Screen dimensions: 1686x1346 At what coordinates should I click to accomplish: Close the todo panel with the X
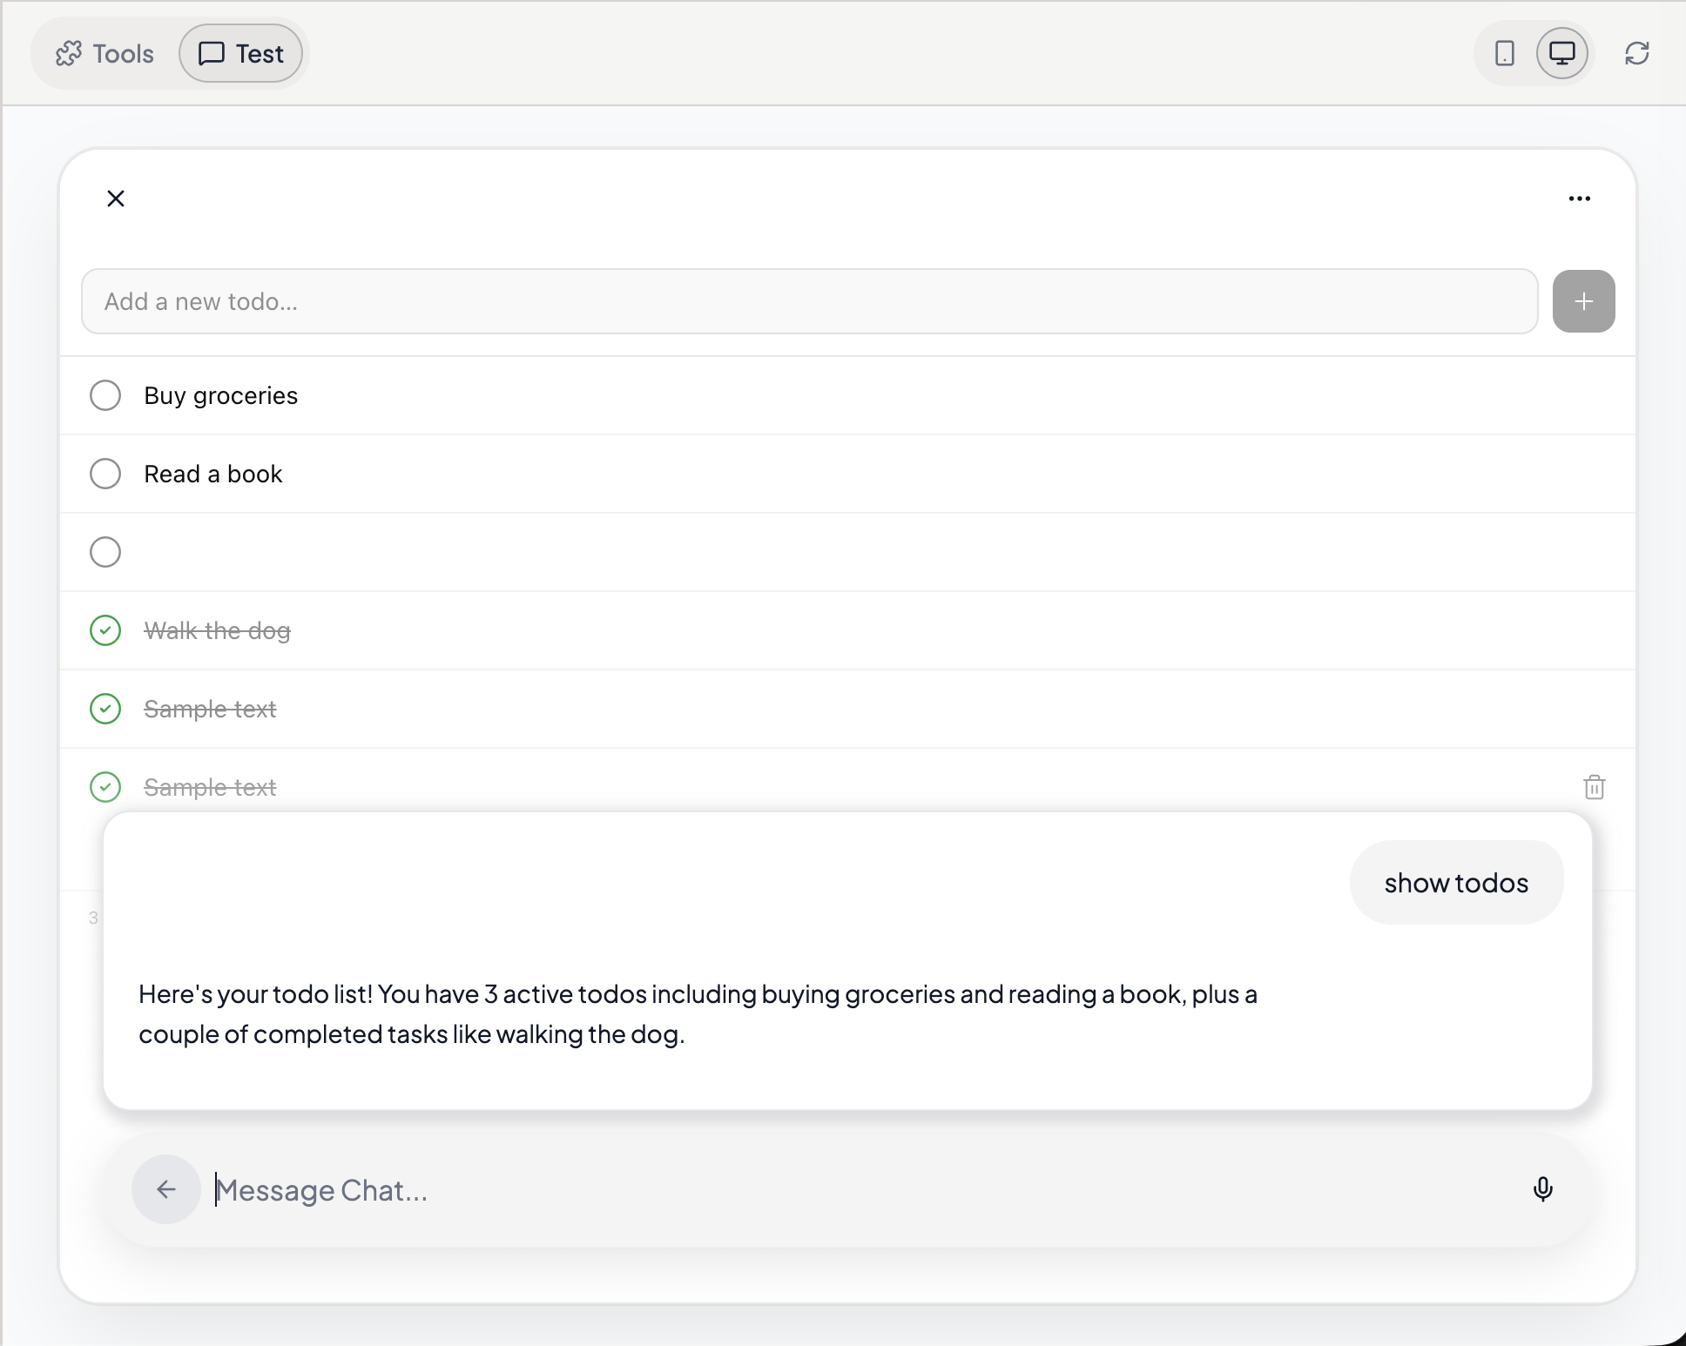pyautogui.click(x=116, y=199)
